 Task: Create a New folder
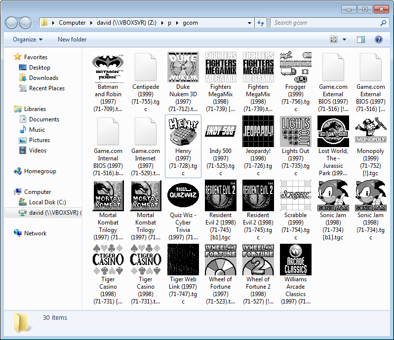tap(72, 39)
